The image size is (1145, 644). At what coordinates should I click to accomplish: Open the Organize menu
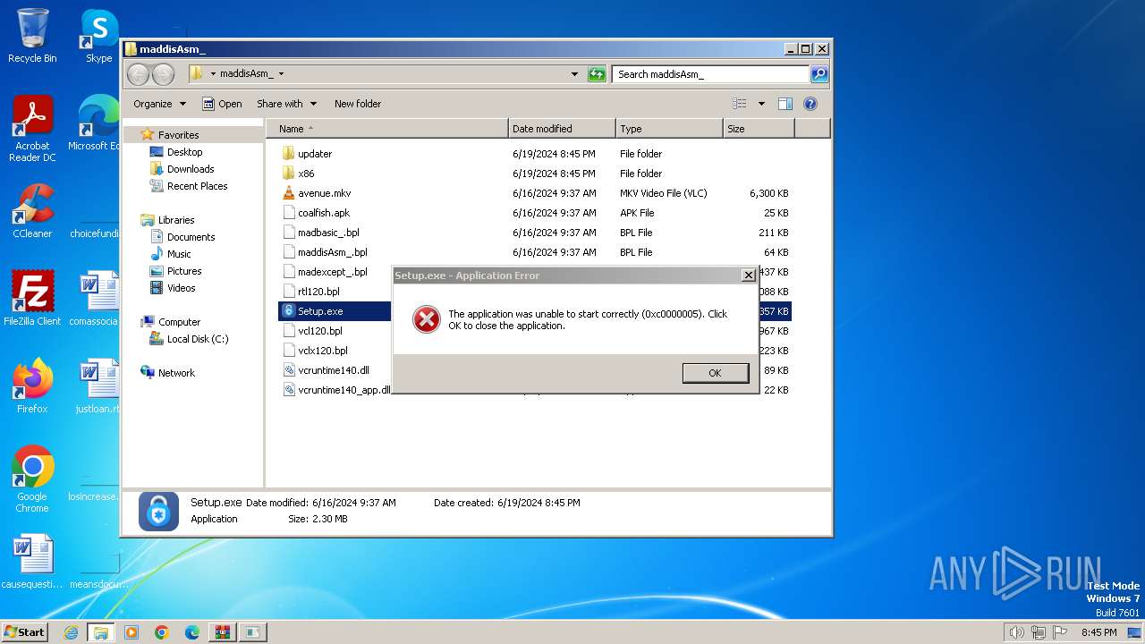click(159, 104)
